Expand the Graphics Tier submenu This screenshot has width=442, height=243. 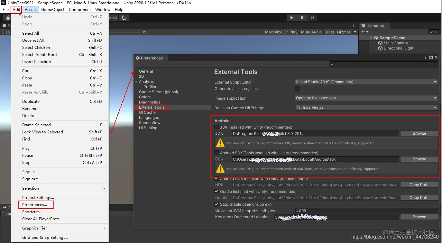[x=104, y=228]
